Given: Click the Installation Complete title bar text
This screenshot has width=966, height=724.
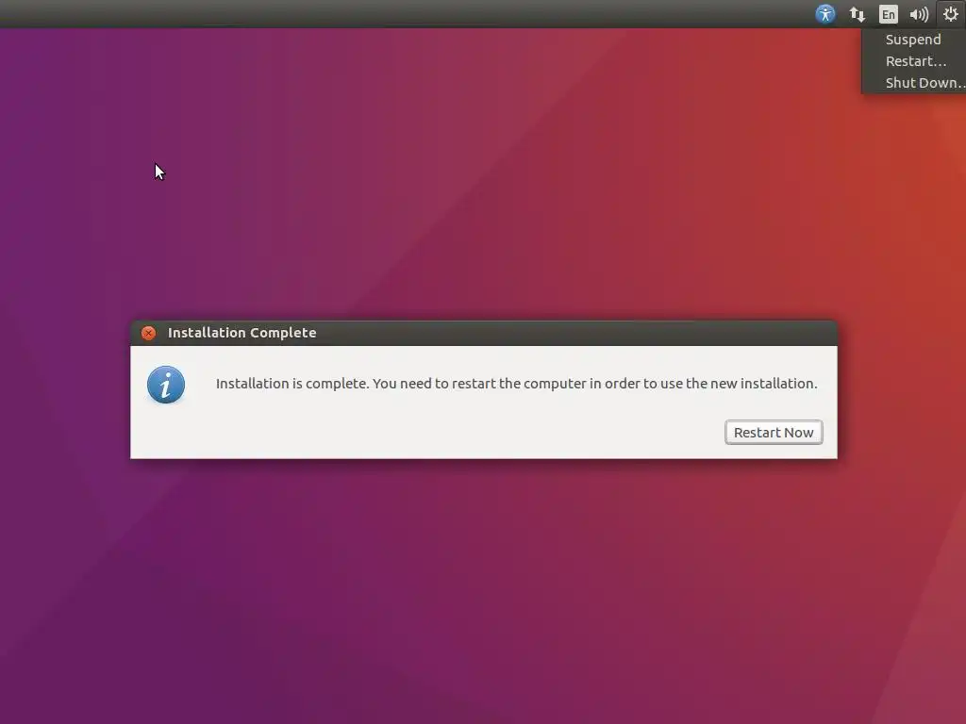Looking at the screenshot, I should 242,333.
